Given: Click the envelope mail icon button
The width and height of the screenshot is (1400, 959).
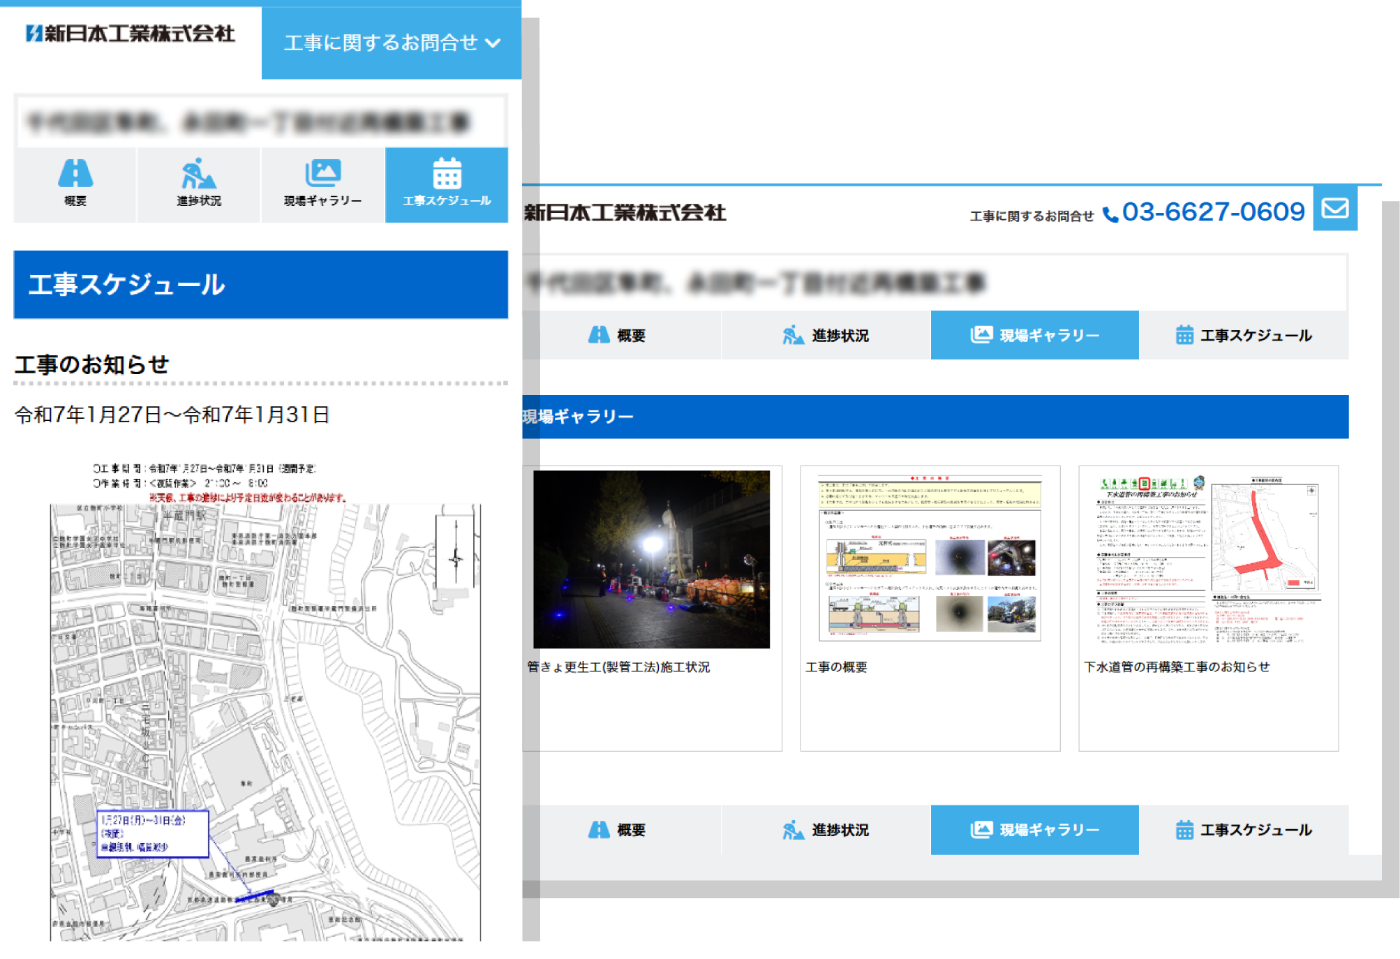Looking at the screenshot, I should pyautogui.click(x=1334, y=209).
